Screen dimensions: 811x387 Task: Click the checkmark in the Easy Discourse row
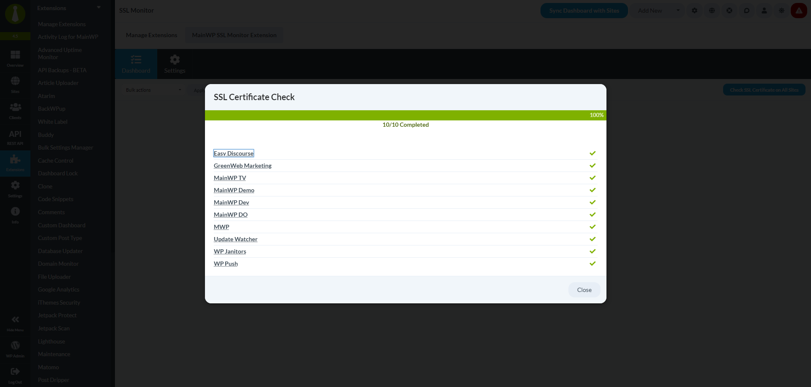pos(593,153)
